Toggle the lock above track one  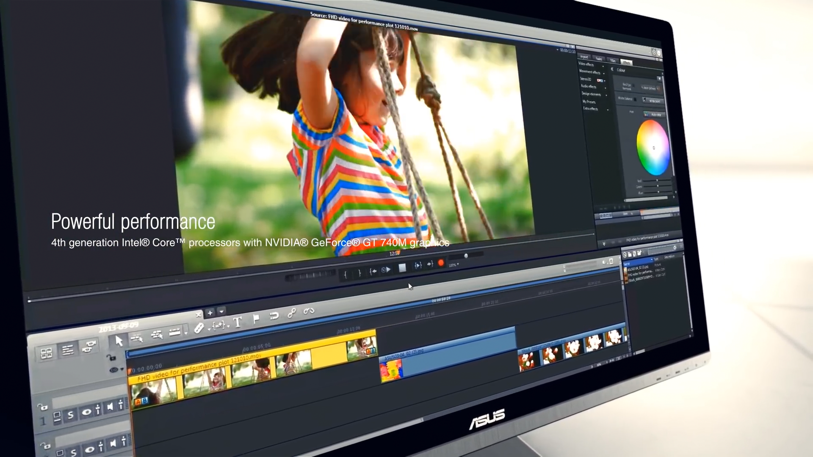pyautogui.click(x=111, y=358)
